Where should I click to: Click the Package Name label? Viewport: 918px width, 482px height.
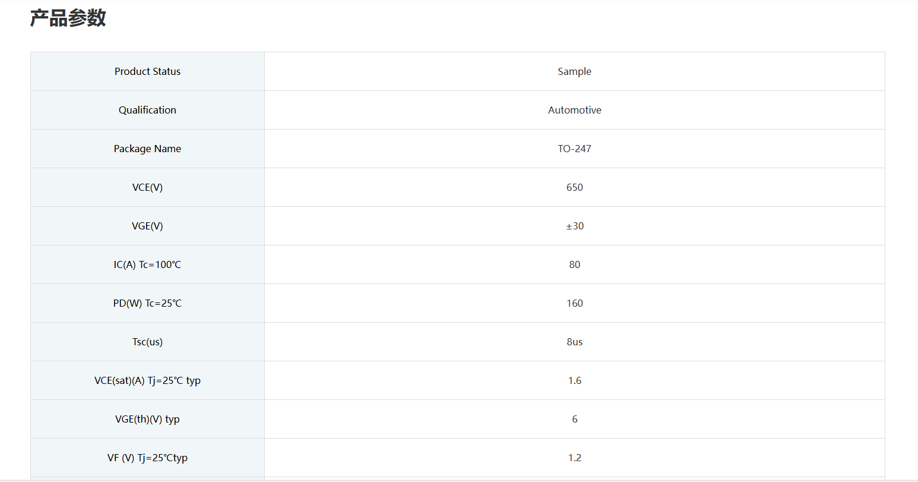pyautogui.click(x=147, y=149)
